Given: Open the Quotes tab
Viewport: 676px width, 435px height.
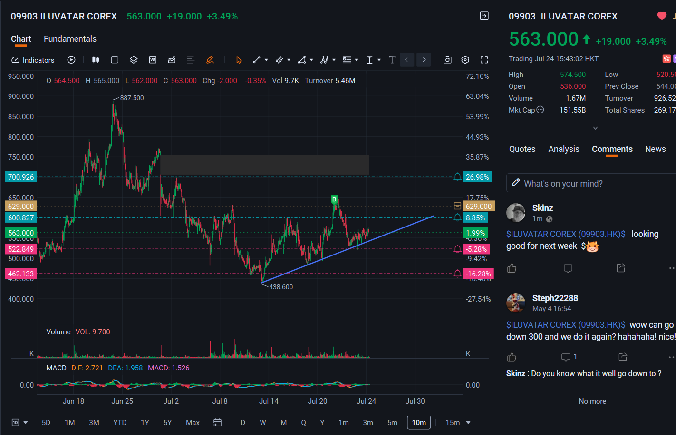Looking at the screenshot, I should 522,149.
